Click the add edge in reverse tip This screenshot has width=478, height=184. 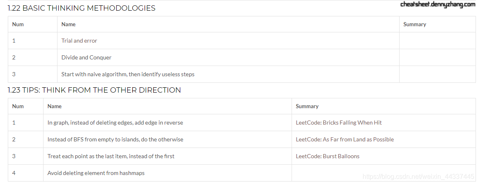click(x=115, y=123)
